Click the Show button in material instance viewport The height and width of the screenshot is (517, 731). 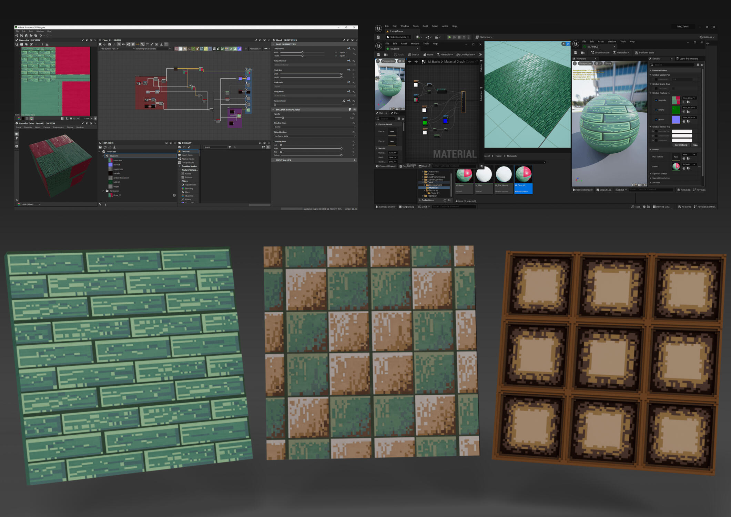coord(608,64)
